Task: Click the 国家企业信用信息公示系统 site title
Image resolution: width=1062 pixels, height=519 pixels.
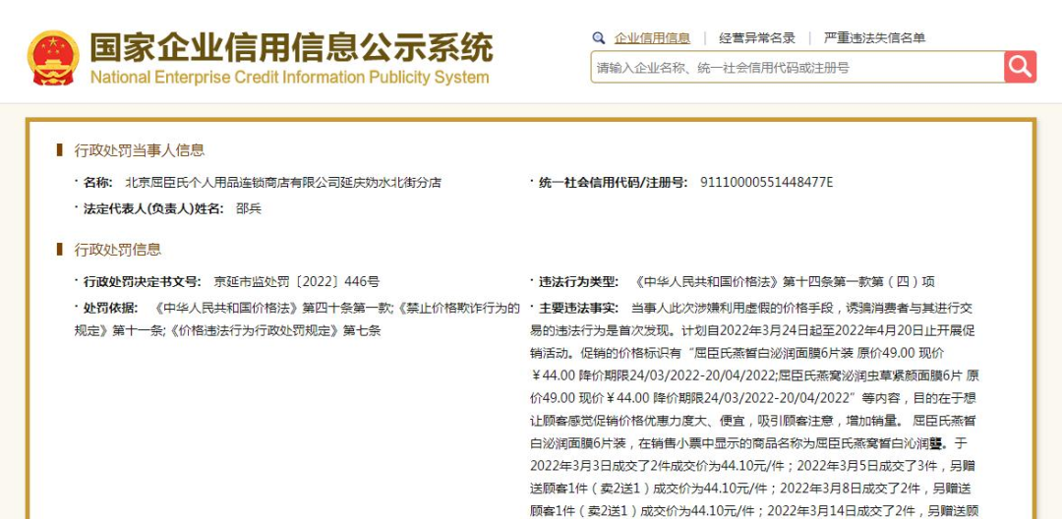Action: point(291,46)
